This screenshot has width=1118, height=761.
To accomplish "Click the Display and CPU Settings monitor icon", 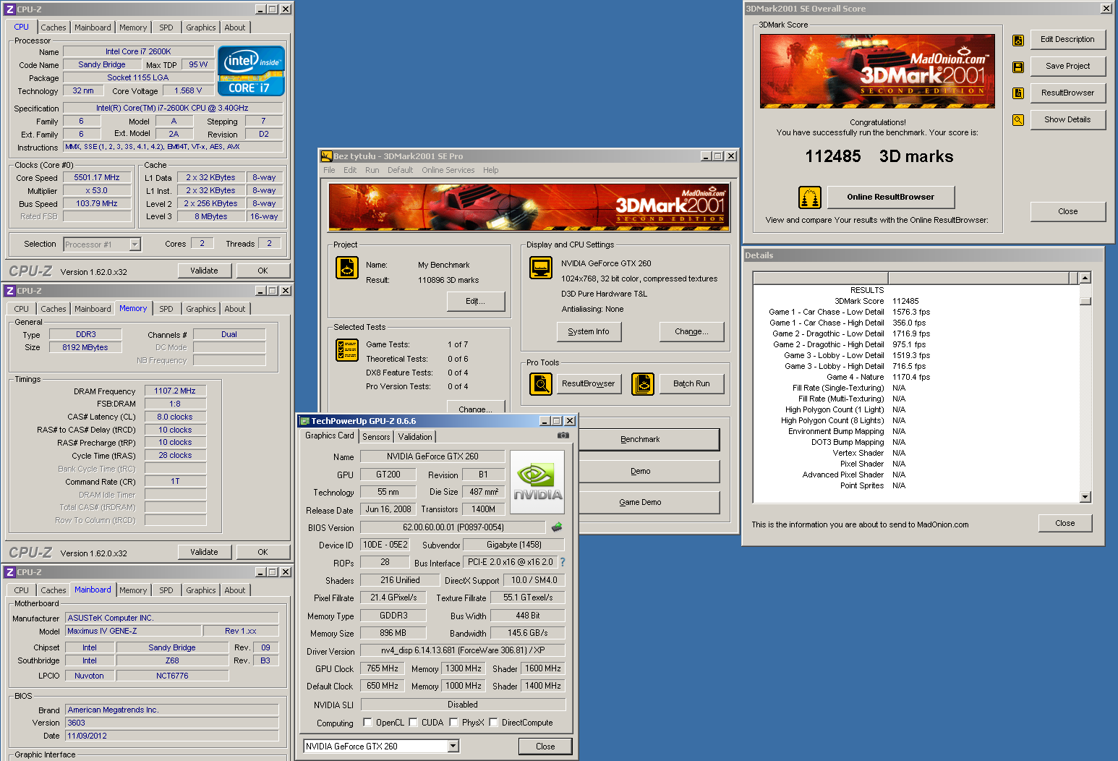I will click(x=541, y=268).
